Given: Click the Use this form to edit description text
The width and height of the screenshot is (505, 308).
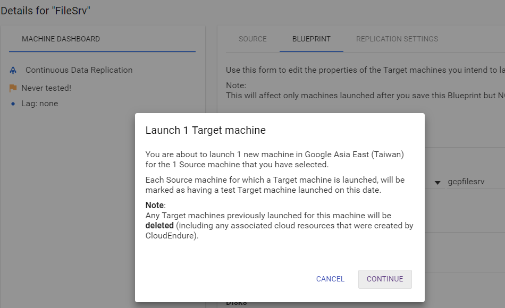Looking at the screenshot, I should [x=365, y=70].
